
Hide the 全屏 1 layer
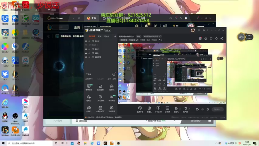[x=86, y=53]
